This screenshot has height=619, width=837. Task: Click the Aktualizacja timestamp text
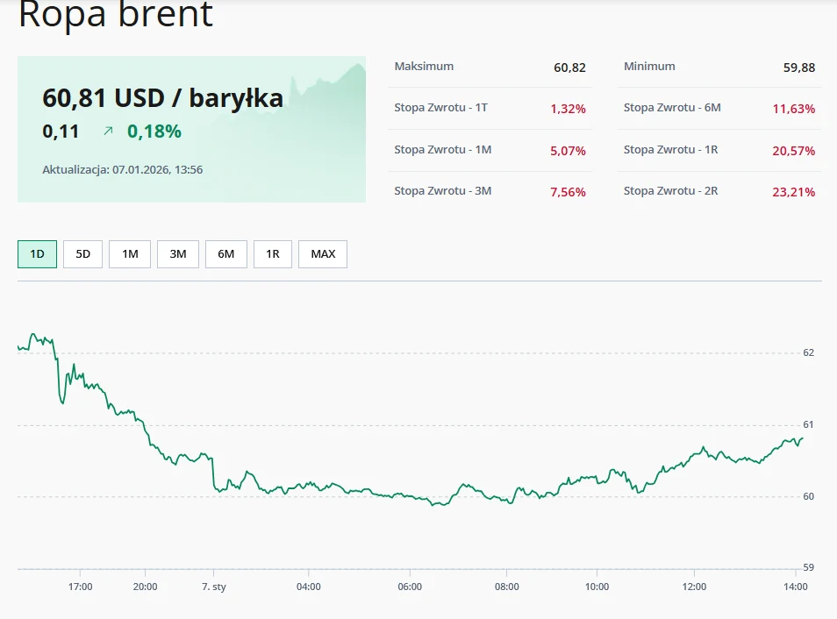click(122, 169)
